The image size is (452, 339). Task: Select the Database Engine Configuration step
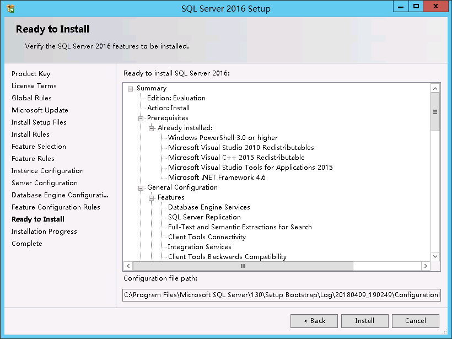point(60,195)
